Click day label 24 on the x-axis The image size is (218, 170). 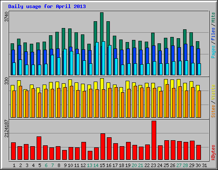click(160, 165)
